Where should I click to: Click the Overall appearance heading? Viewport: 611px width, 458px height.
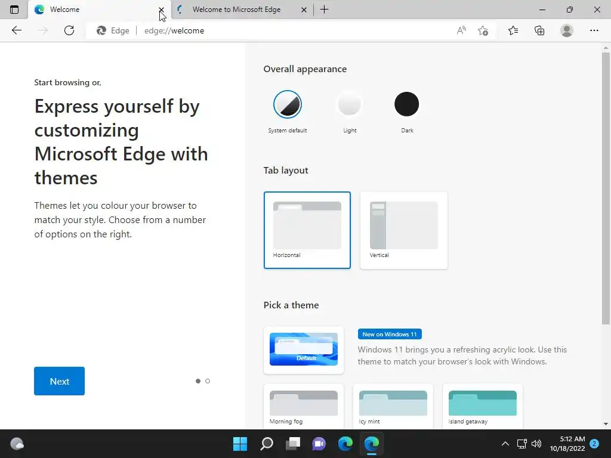click(305, 69)
